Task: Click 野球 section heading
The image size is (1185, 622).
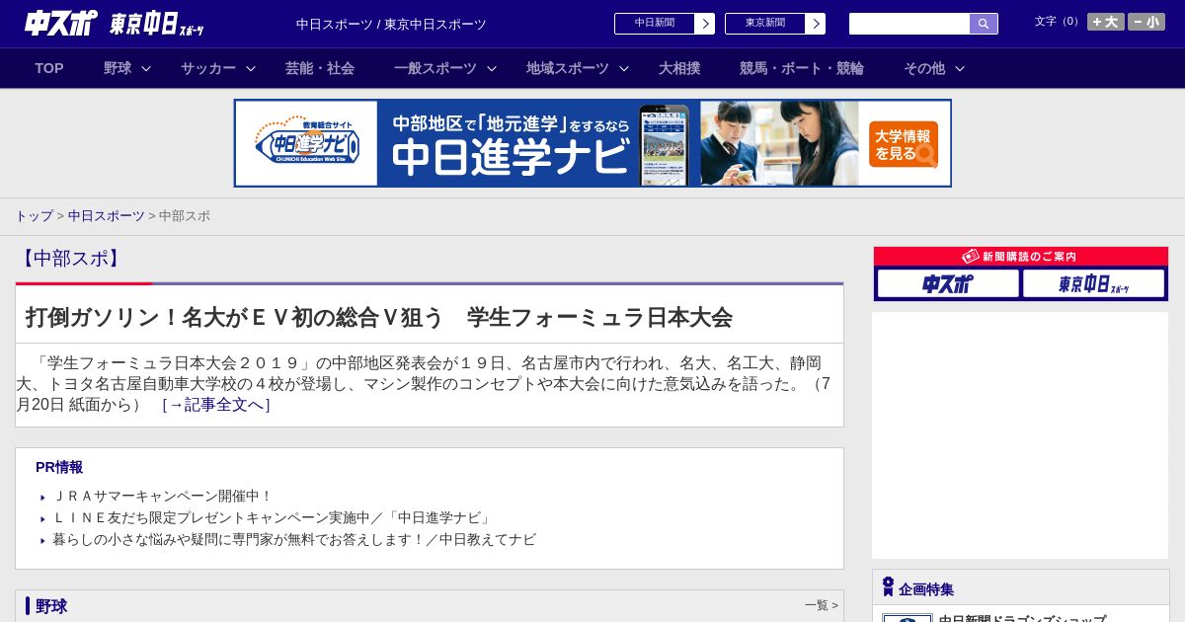Action: click(51, 606)
